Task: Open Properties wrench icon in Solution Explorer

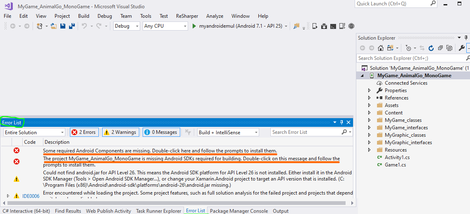Action: (461, 48)
